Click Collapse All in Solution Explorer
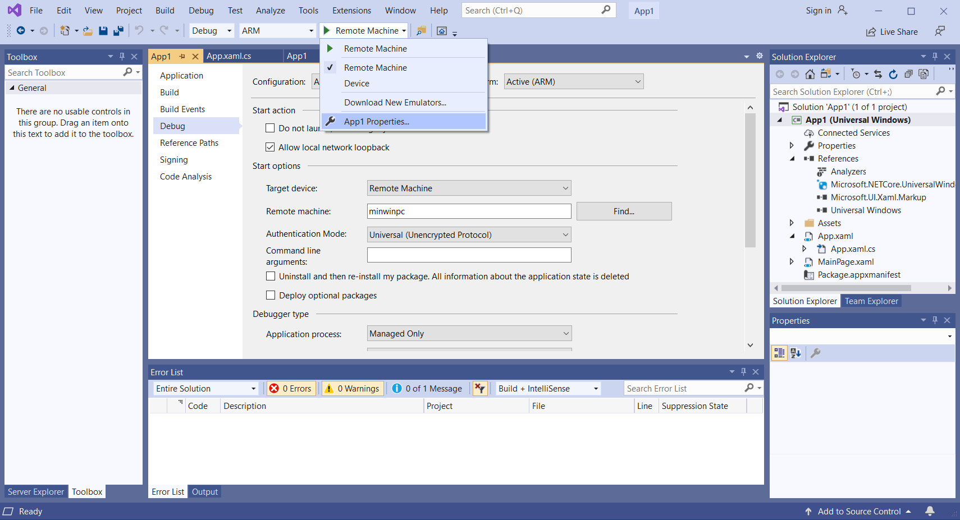This screenshot has height=520, width=960. (908, 74)
